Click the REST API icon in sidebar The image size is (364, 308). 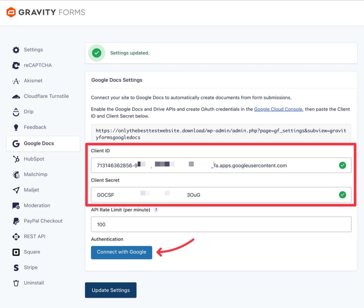coord(16,237)
